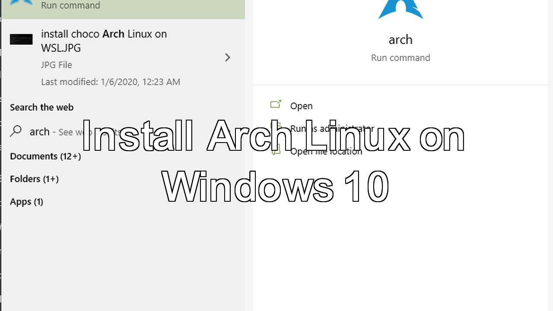Click the Open action's window-arrow icon

click(x=276, y=105)
